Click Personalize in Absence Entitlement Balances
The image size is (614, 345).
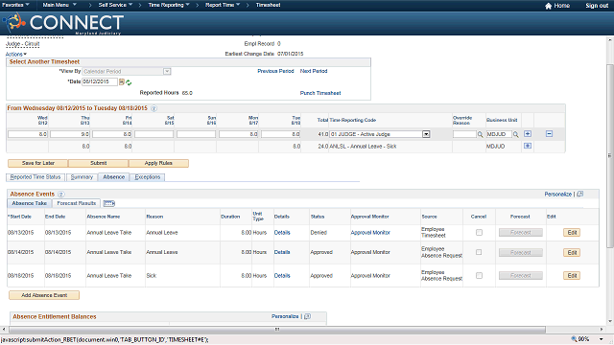[x=285, y=316]
